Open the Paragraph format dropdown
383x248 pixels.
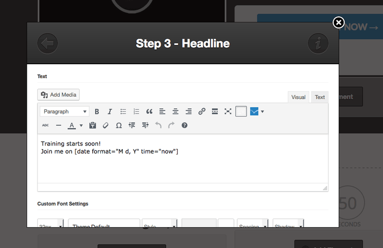coord(65,112)
